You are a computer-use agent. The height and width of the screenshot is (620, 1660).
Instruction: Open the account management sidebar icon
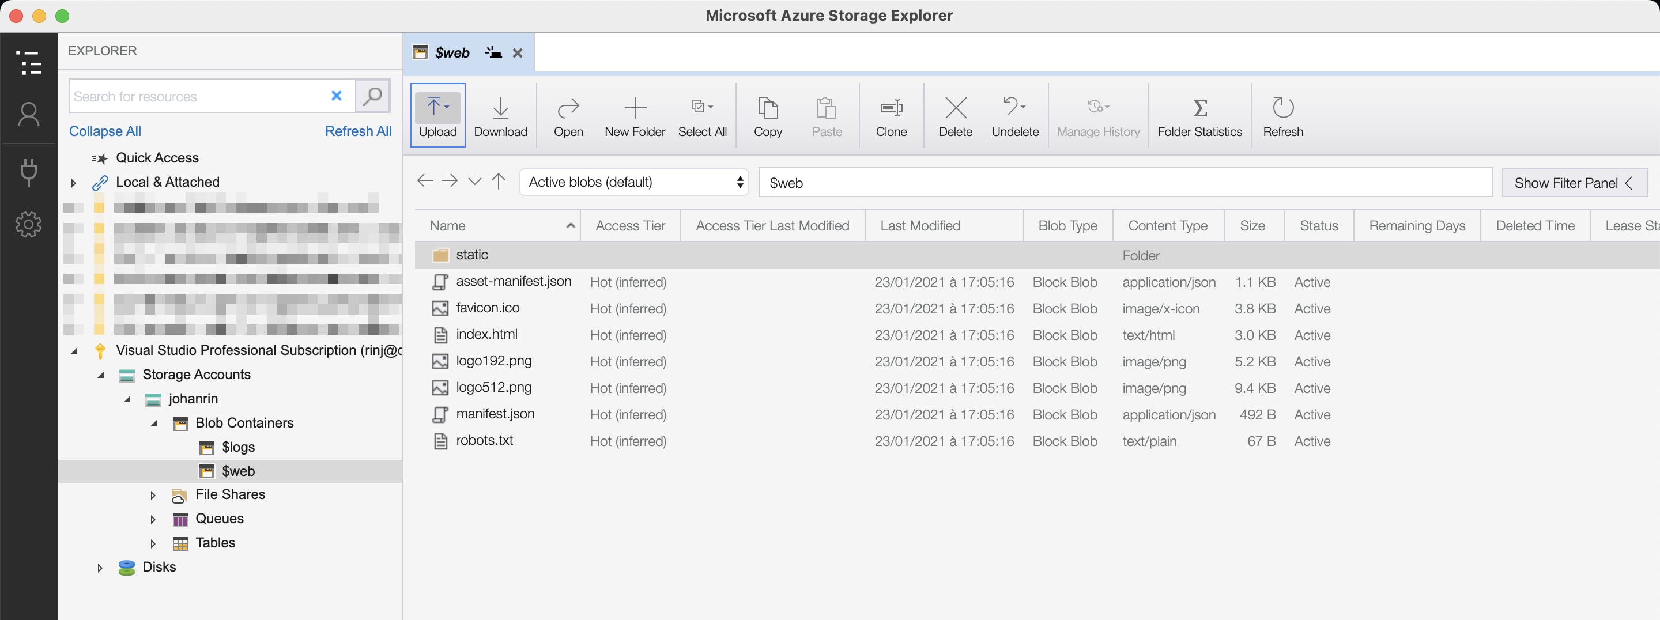coord(29,114)
